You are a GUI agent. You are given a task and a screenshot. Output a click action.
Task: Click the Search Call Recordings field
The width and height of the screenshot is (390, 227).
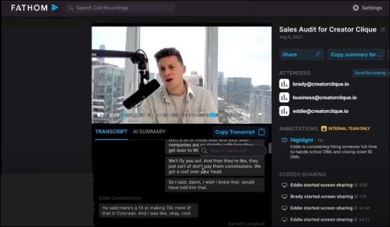[120, 8]
